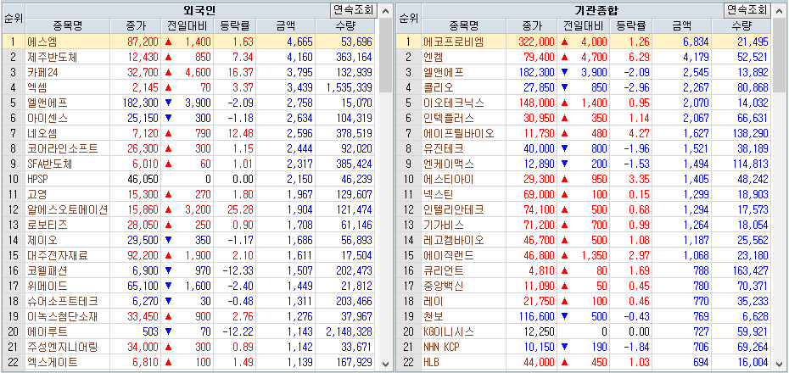Select stock 이오테크닉스
The width and height of the screenshot is (789, 373).
453,103
